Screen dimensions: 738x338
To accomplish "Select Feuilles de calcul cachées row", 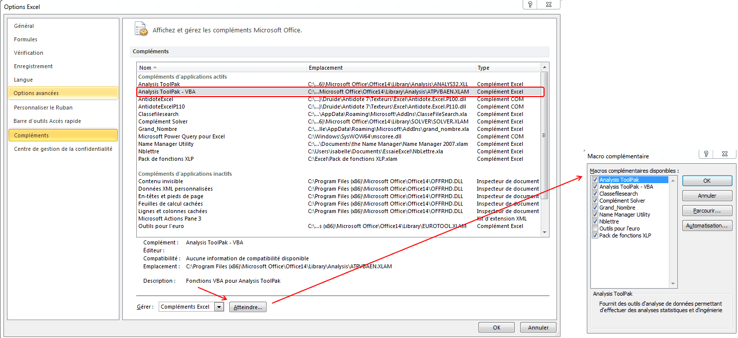I will tap(339, 204).
